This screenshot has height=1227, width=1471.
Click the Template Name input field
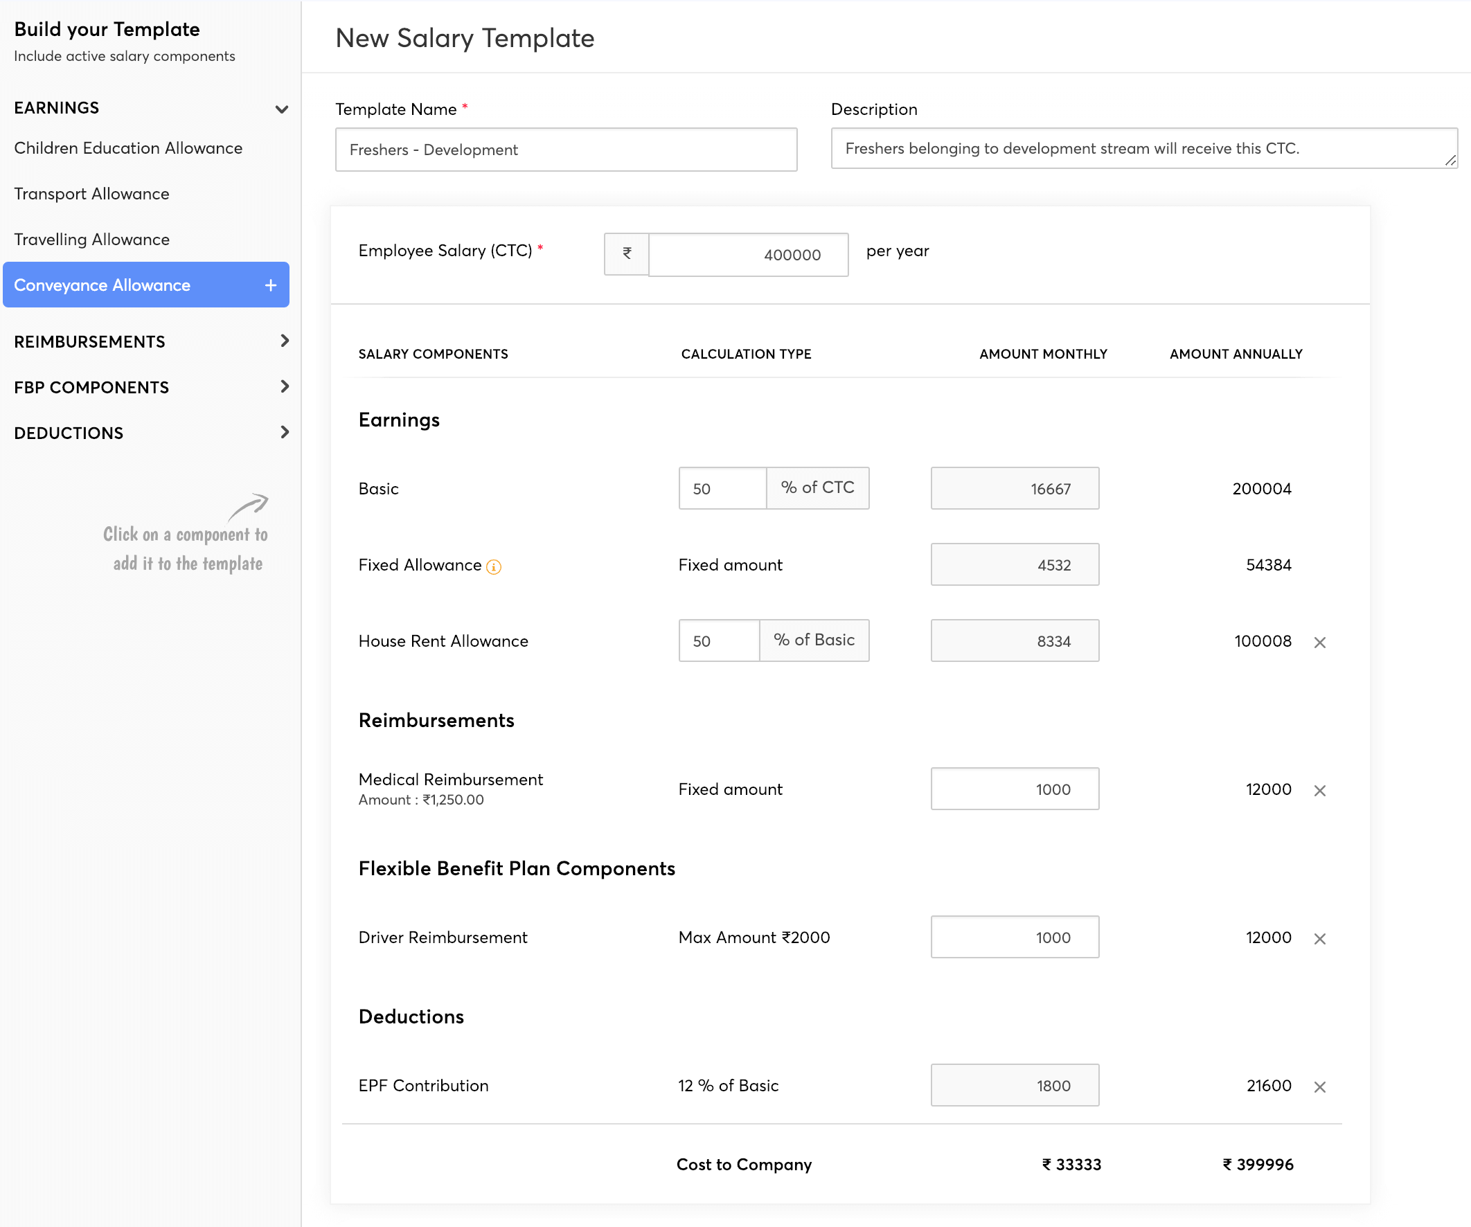coord(566,149)
